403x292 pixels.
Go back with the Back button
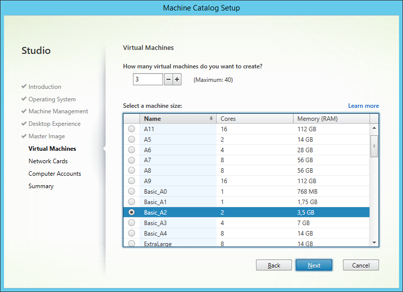(x=274, y=265)
